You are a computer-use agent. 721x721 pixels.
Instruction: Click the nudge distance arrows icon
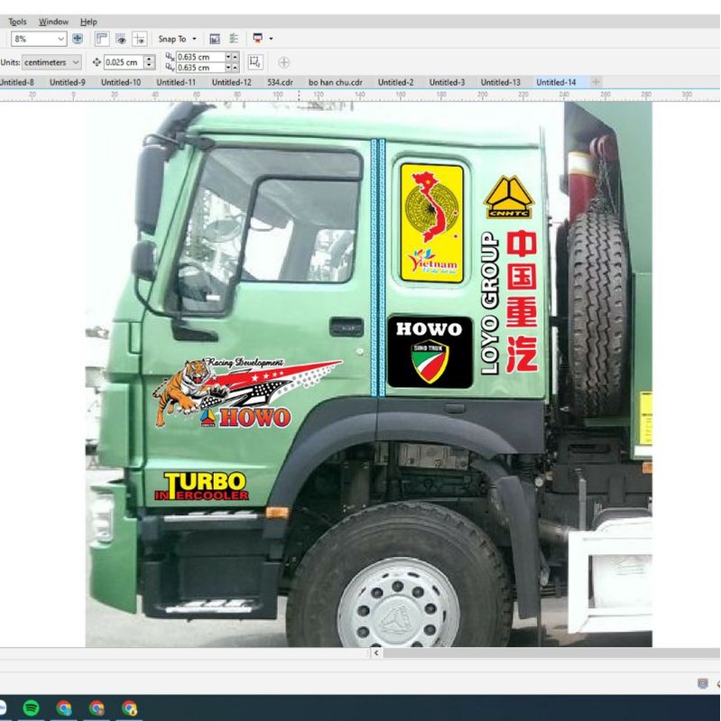tap(97, 62)
